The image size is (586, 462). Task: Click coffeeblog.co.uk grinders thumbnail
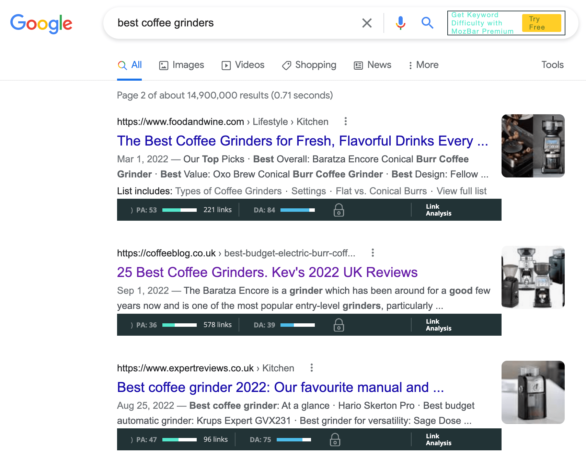coord(533,277)
